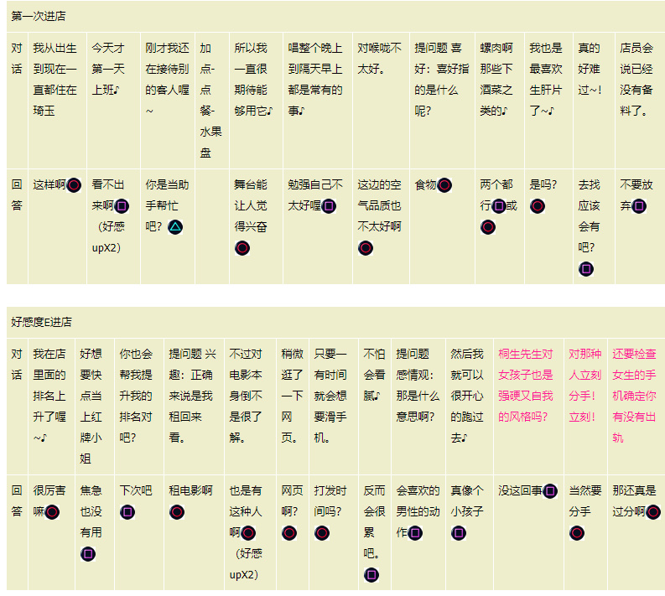Select the square icon under 反而会很累吧。

tap(371, 575)
